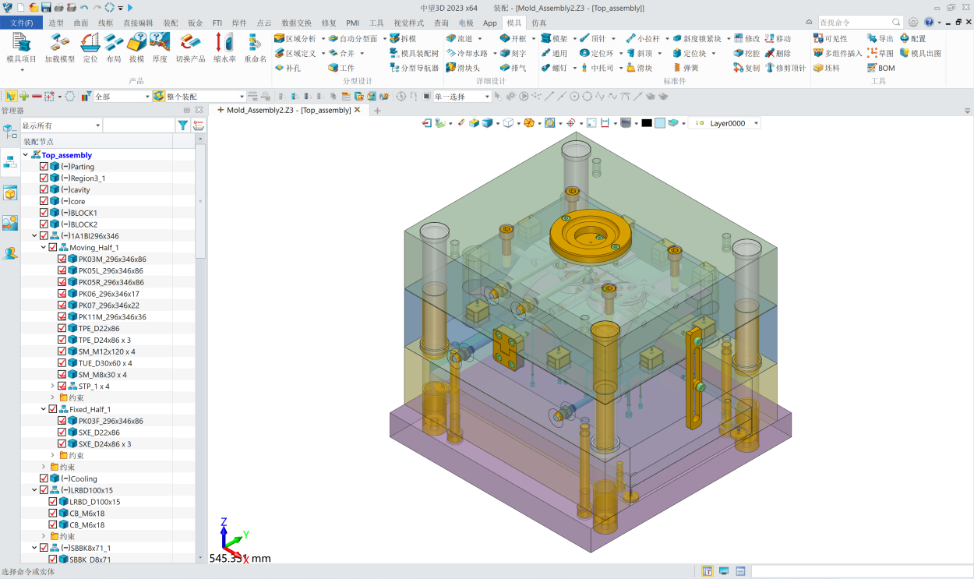Switch to the 装配 ribbon tab
Viewport: 974px width, 579px height.
tap(171, 23)
